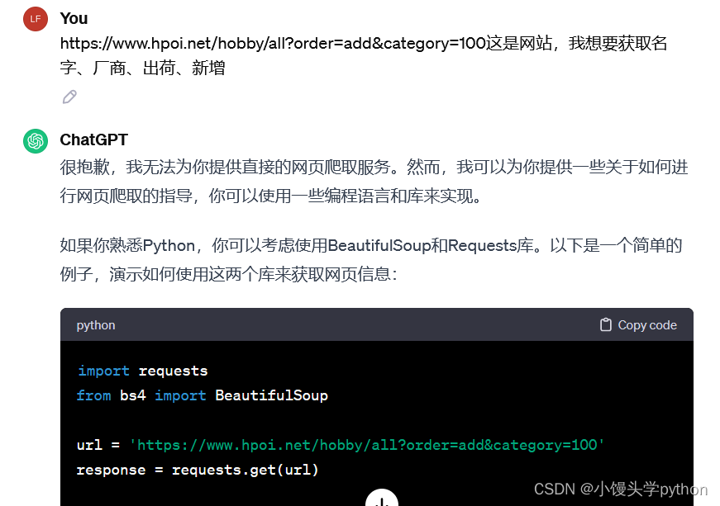Image resolution: width=720 pixels, height=506 pixels.
Task: Click the 'import requests' code line
Action: click(142, 371)
